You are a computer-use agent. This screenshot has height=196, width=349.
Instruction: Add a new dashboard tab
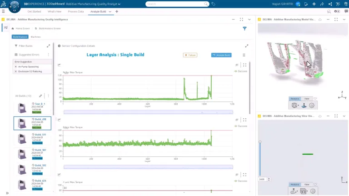(x=117, y=11)
